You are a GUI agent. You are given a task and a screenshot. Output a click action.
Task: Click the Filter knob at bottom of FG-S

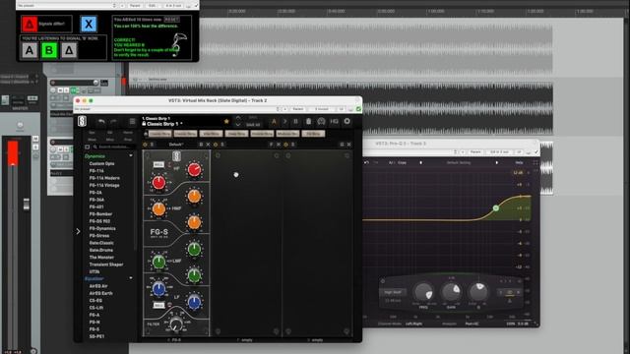pos(175,324)
